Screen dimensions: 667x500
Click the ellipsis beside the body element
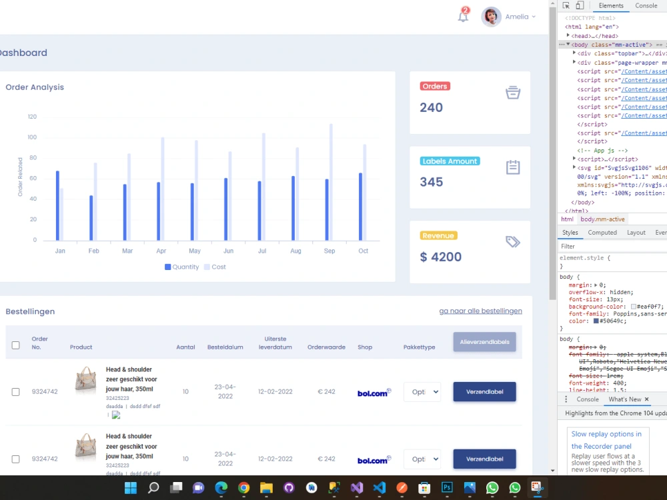click(562, 44)
